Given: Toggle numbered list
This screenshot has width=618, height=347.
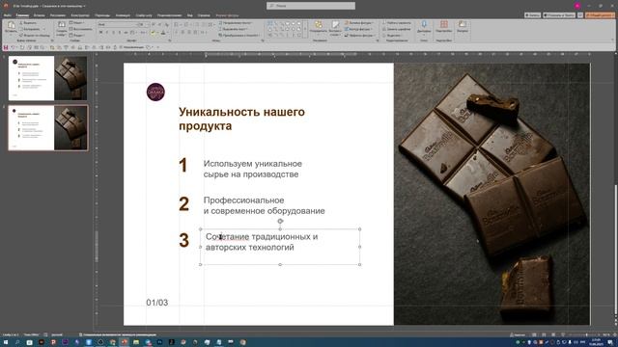Looking at the screenshot, I should coord(186,24).
